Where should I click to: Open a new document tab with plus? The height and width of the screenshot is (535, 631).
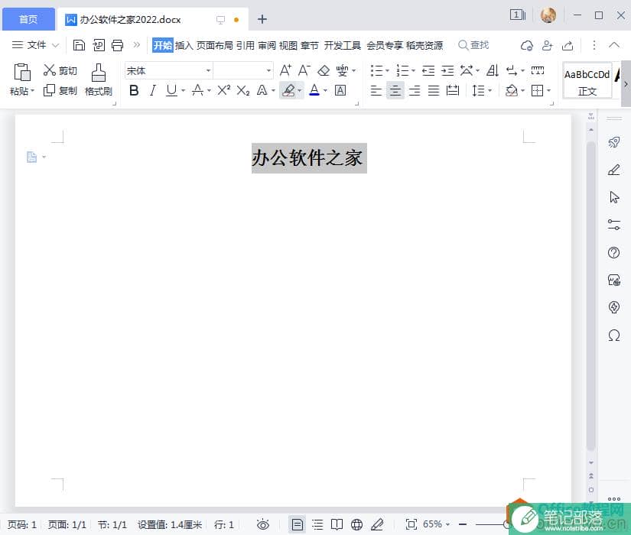[x=262, y=19]
